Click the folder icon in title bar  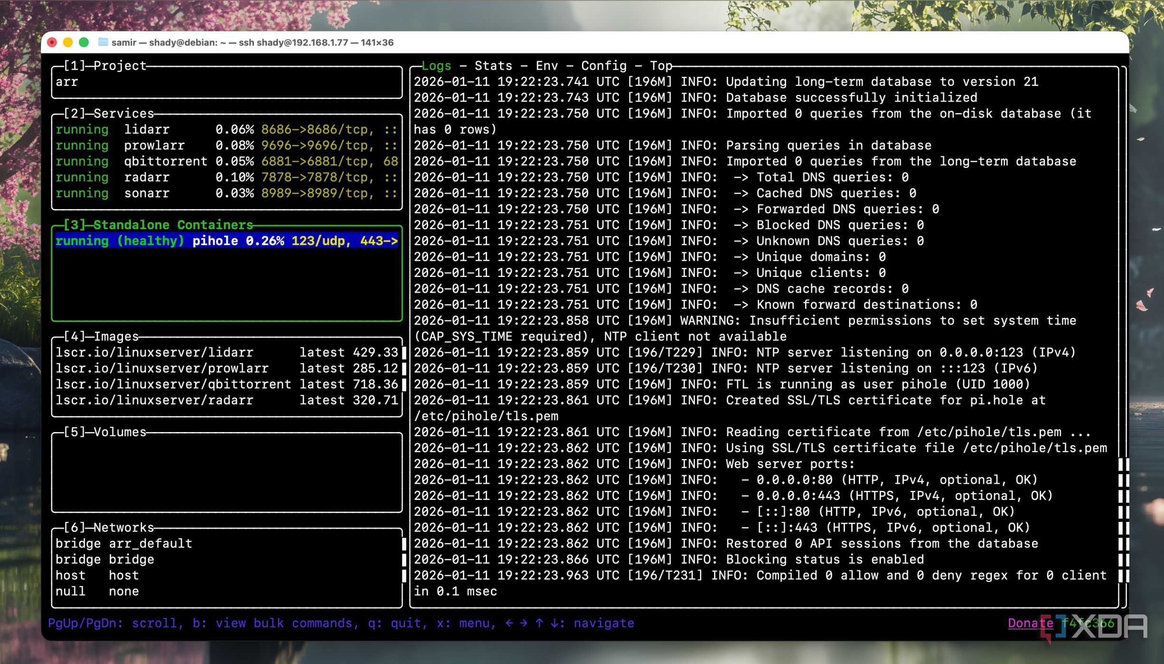pyautogui.click(x=103, y=42)
